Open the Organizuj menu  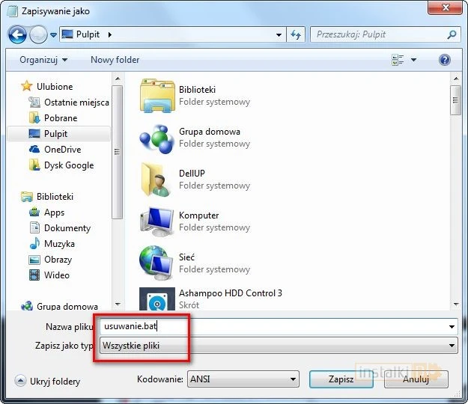point(43,60)
